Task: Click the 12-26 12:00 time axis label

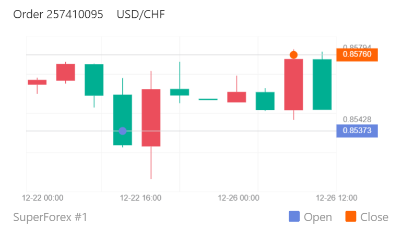Action: click(336, 198)
